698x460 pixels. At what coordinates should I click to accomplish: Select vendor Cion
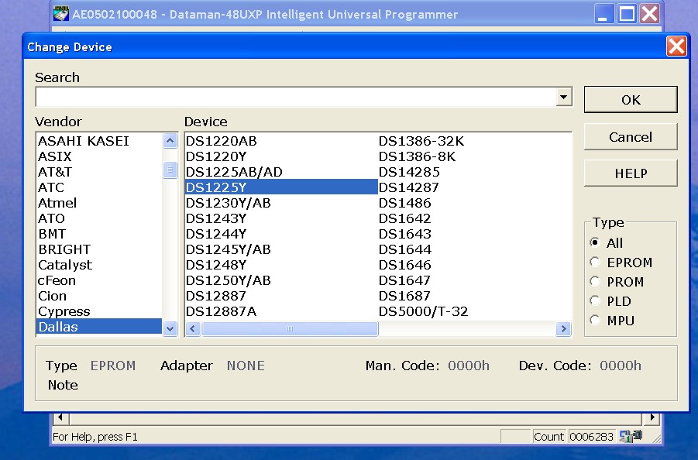coord(99,296)
